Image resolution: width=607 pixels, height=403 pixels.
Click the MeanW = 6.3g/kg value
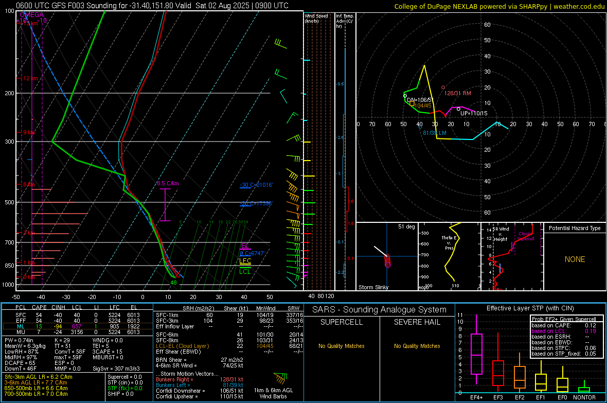pyautogui.click(x=25, y=346)
